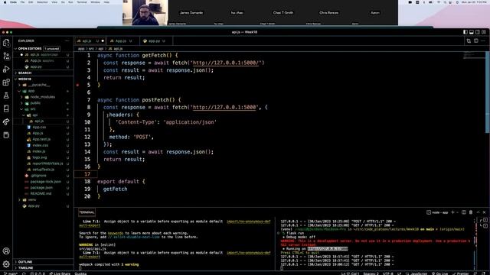Image resolution: width=490 pixels, height=275 pixels.
Task: Open README.md in file tree
Action: pos(41,193)
